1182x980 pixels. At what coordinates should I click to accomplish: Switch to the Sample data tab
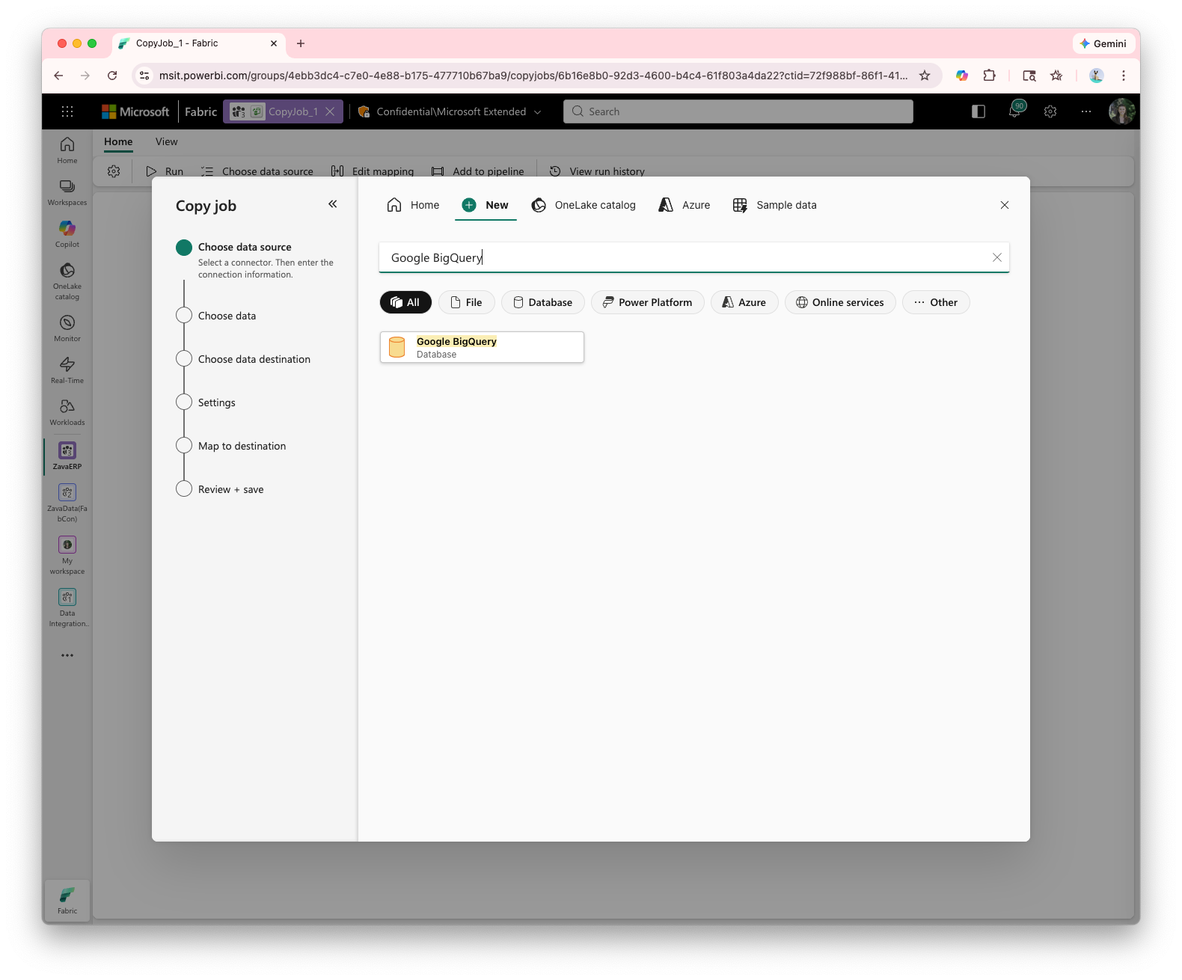click(x=775, y=205)
